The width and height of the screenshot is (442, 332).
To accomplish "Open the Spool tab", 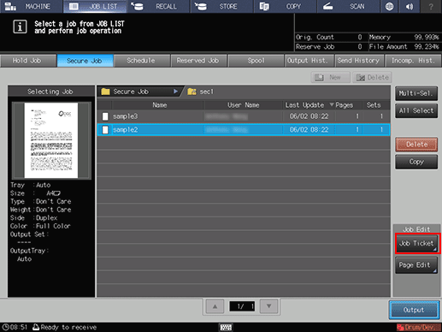I will pos(256,61).
